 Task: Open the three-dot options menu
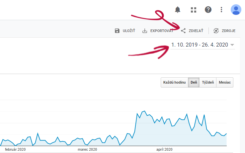coord(221,10)
